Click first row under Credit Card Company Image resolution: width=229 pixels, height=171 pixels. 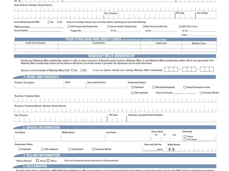click(x=36, y=46)
